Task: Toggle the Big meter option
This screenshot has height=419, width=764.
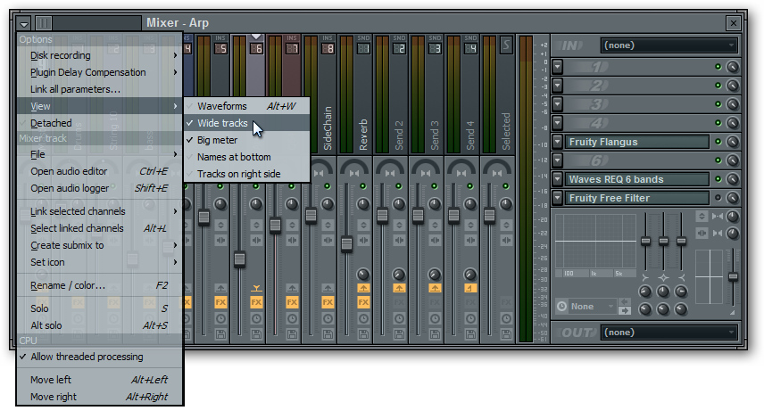Action: click(219, 140)
